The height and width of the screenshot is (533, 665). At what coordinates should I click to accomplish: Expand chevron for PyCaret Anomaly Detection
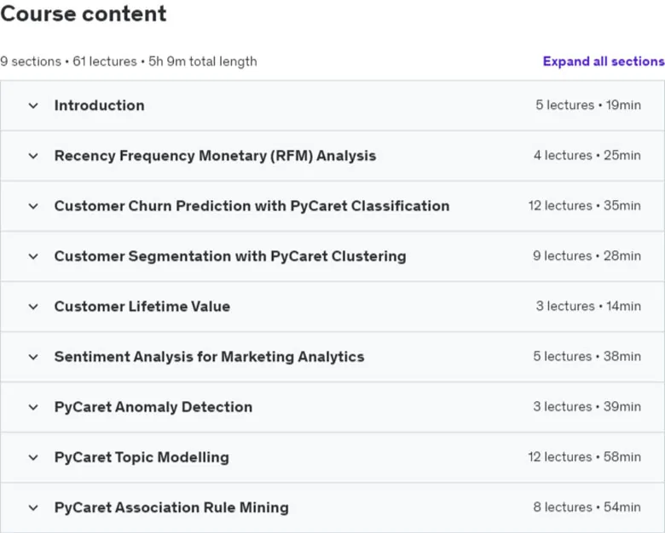[33, 408]
